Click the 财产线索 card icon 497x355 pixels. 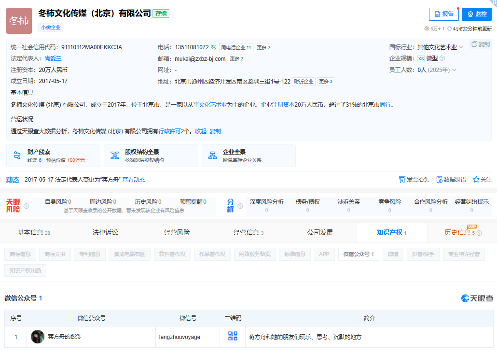(x=17, y=156)
